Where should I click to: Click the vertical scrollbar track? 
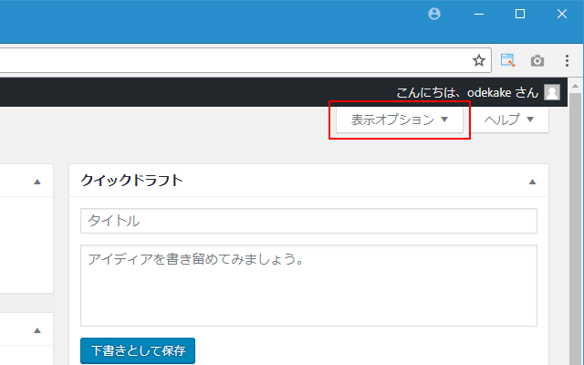coord(576,229)
